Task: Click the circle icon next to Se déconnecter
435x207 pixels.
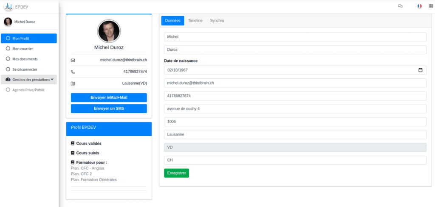Action: pos(8,69)
